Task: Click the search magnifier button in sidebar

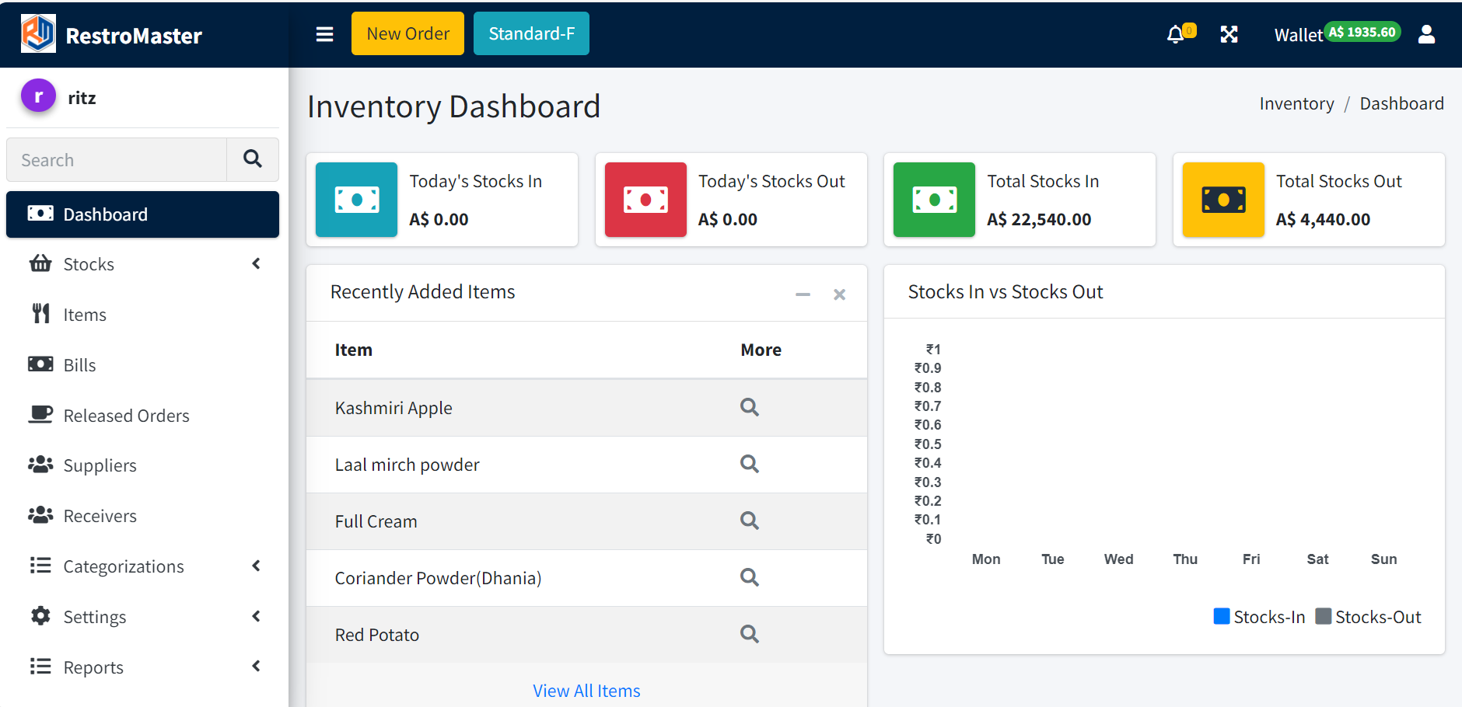Action: (253, 159)
